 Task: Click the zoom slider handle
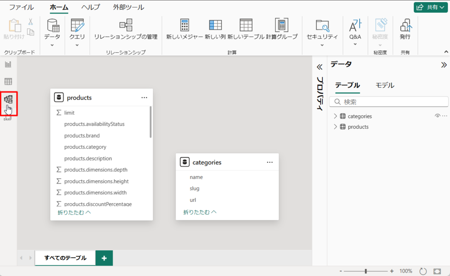tap(366, 271)
